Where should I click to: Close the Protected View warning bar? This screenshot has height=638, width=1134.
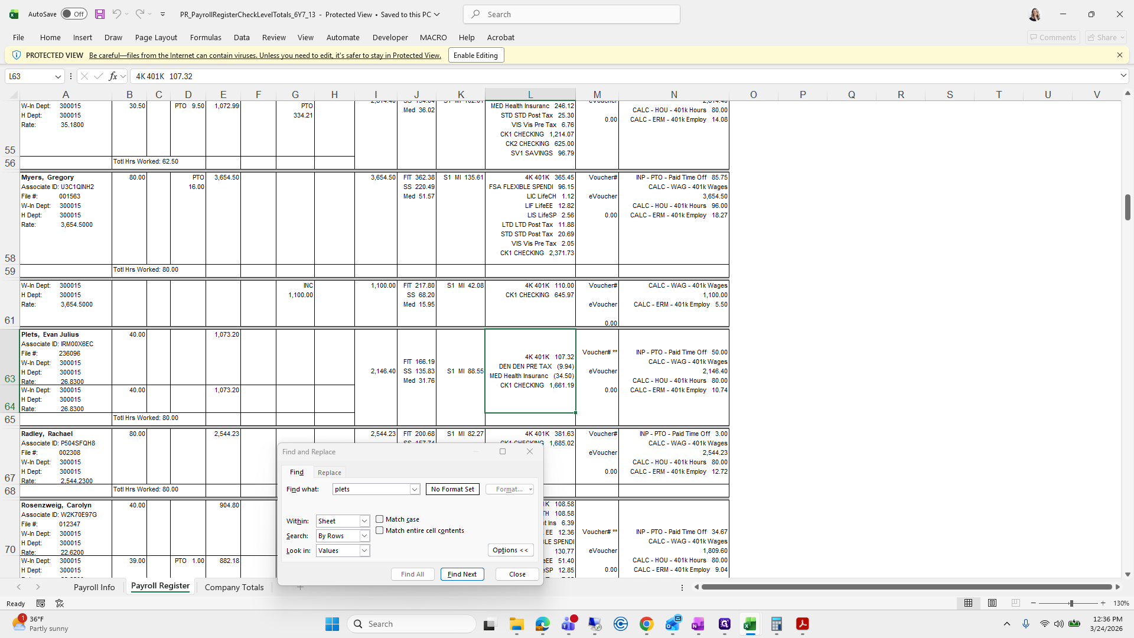pyautogui.click(x=1119, y=55)
